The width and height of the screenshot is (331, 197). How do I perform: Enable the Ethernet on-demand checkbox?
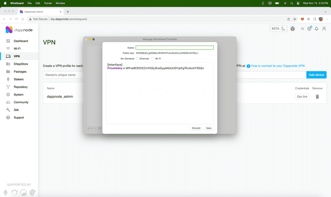tap(137, 58)
